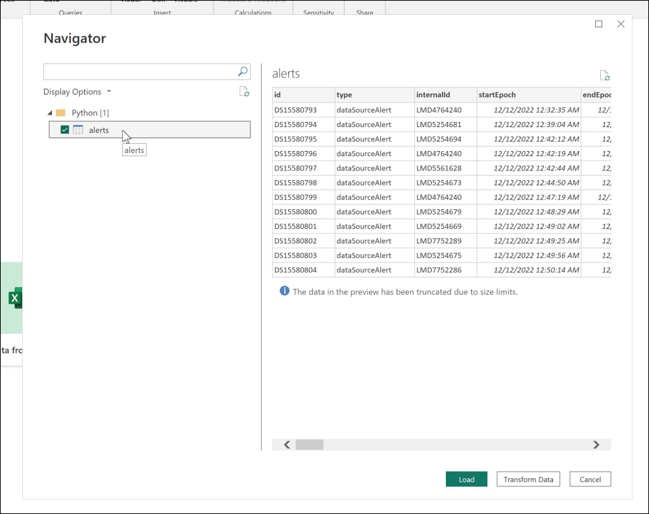The image size is (649, 514).
Task: Click the Load button
Action: 467,479
